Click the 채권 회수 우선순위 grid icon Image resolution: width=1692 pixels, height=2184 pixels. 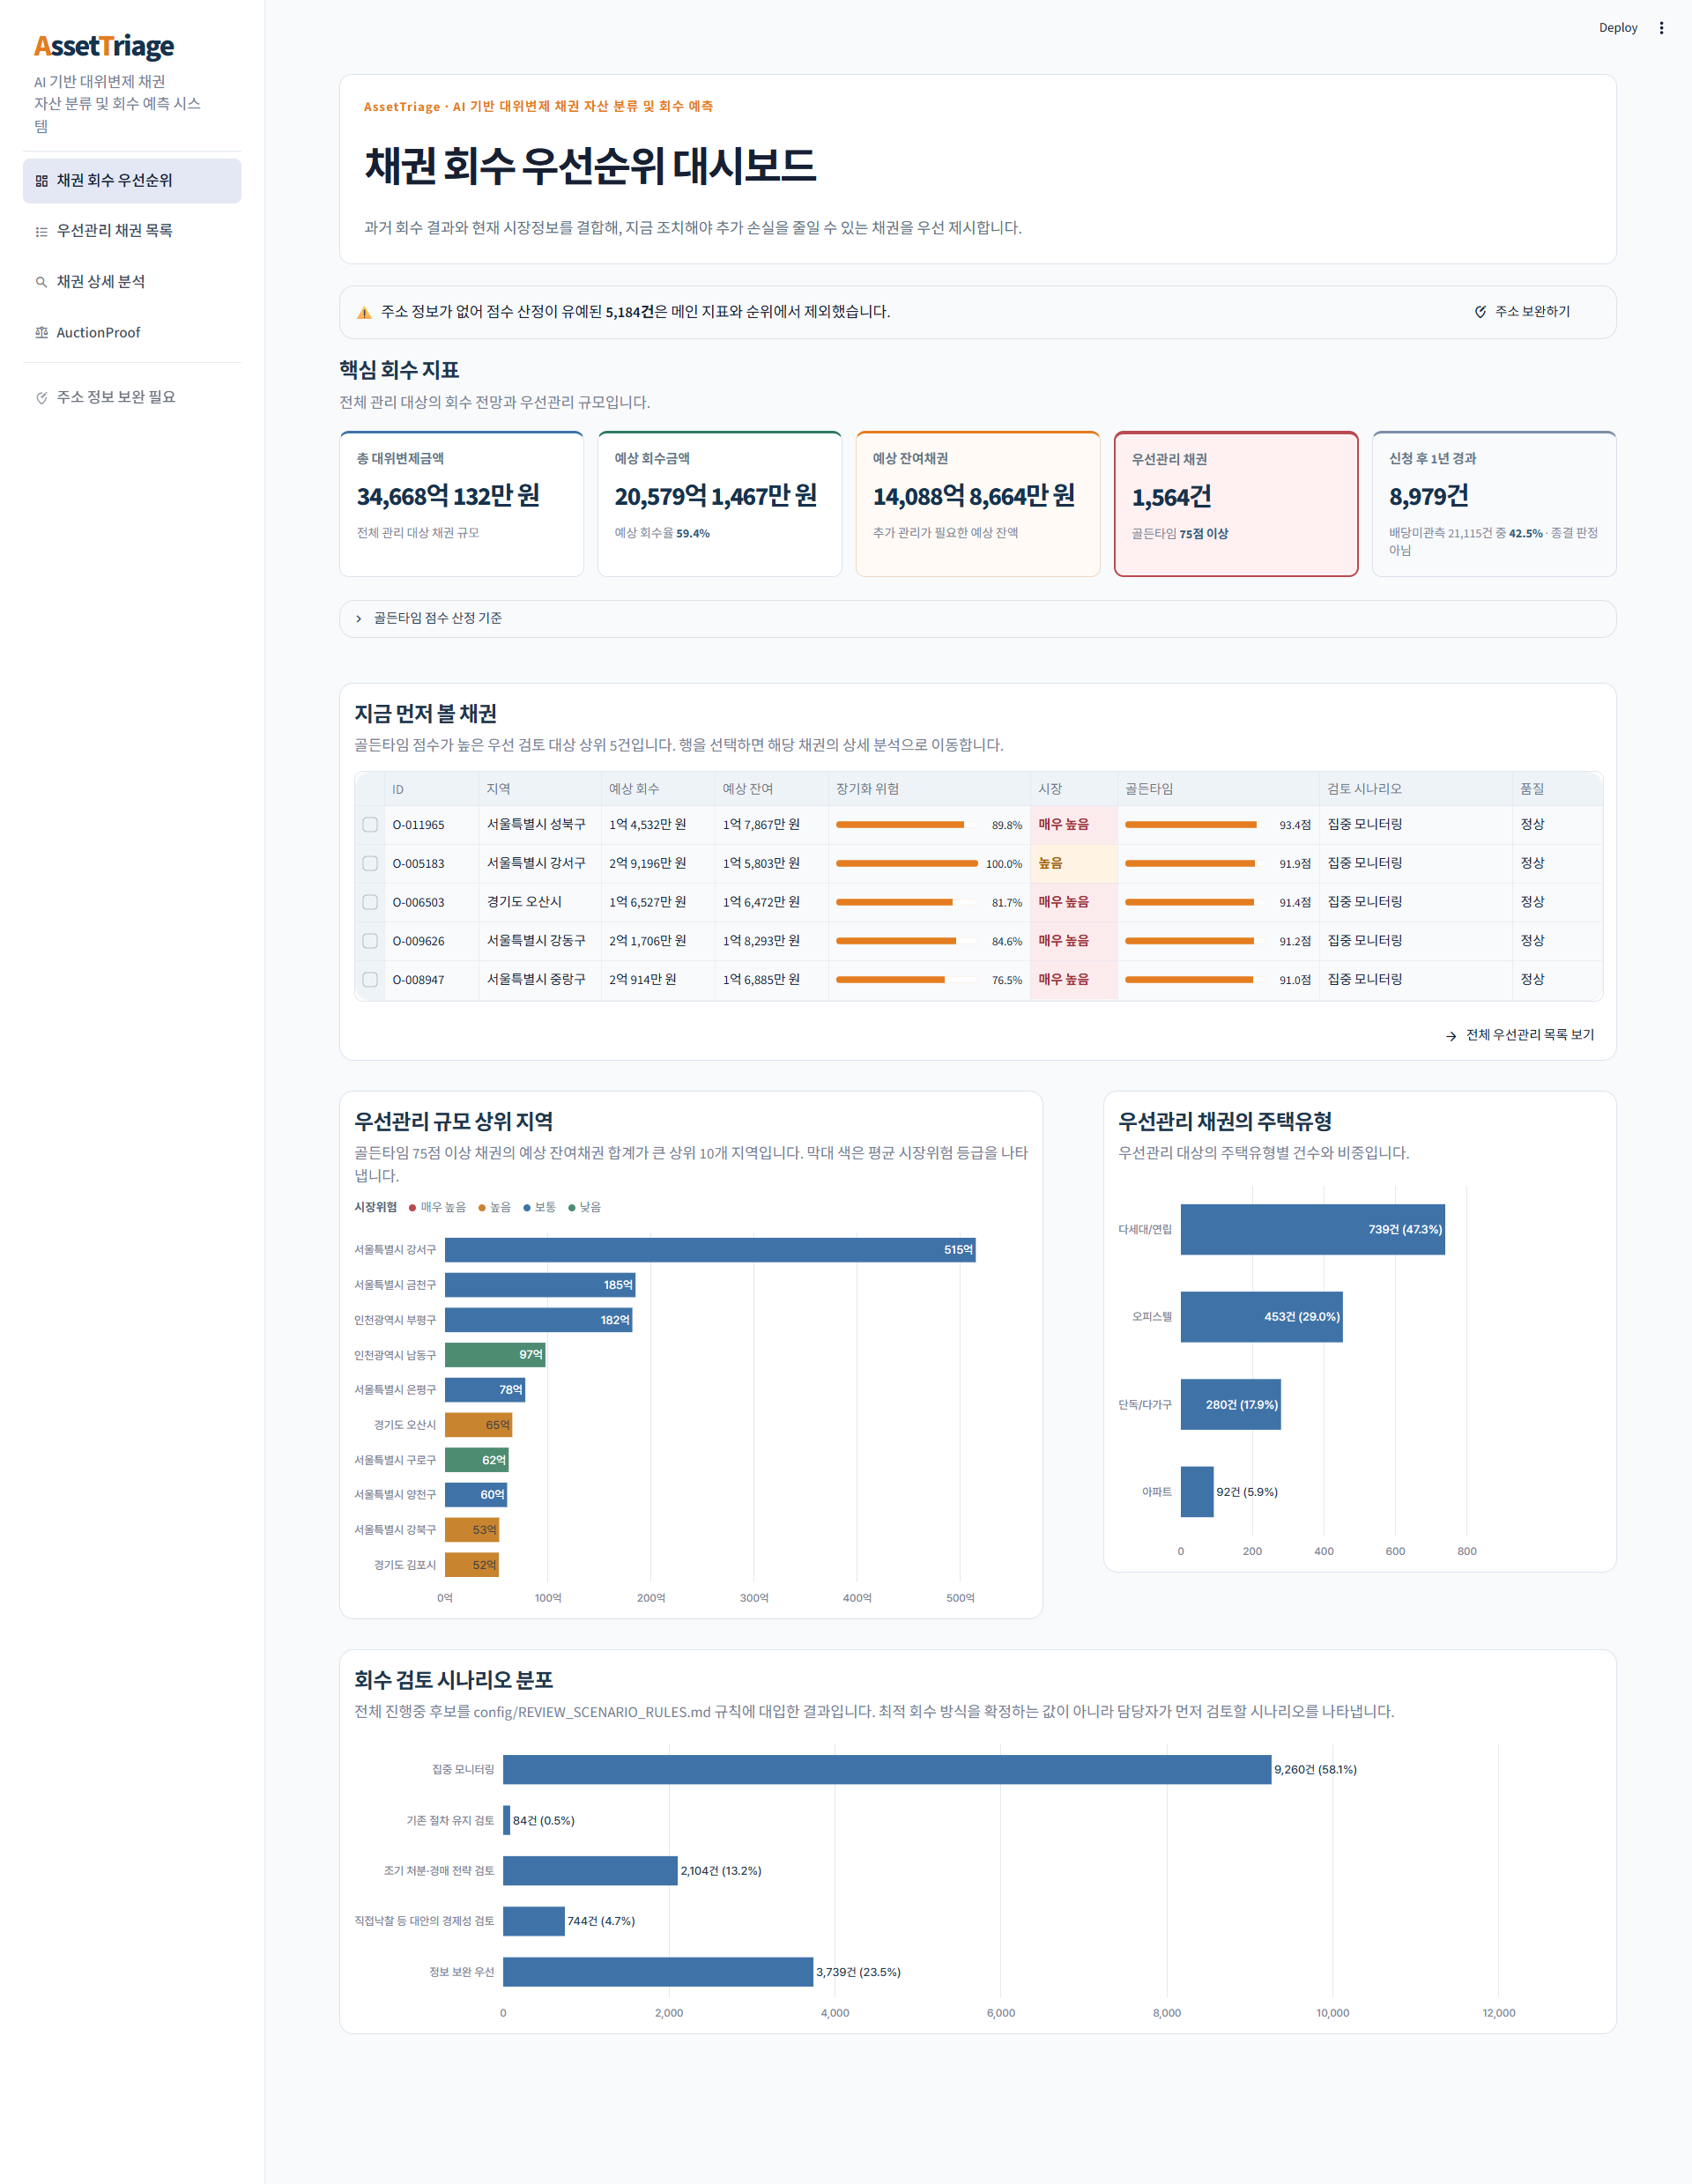pyautogui.click(x=41, y=181)
